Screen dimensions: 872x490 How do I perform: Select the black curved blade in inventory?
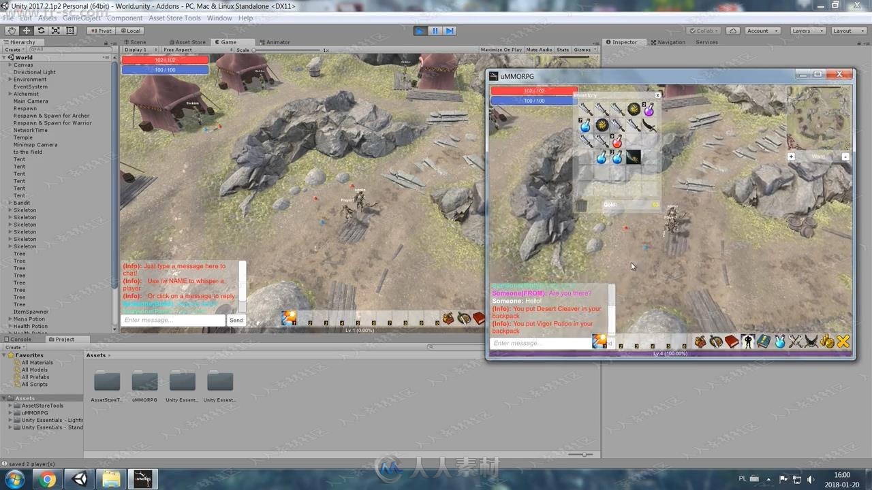click(x=649, y=125)
